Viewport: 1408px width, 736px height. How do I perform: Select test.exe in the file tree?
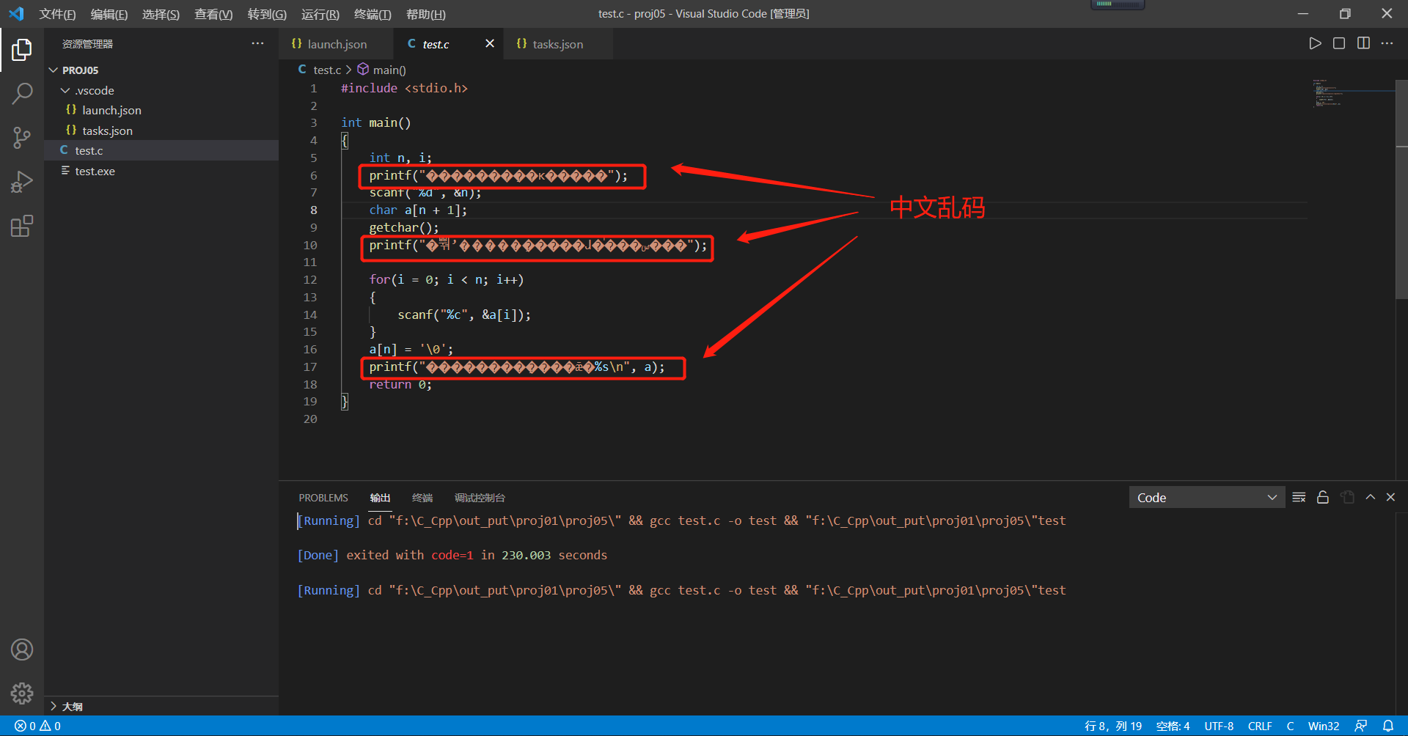click(x=161, y=171)
